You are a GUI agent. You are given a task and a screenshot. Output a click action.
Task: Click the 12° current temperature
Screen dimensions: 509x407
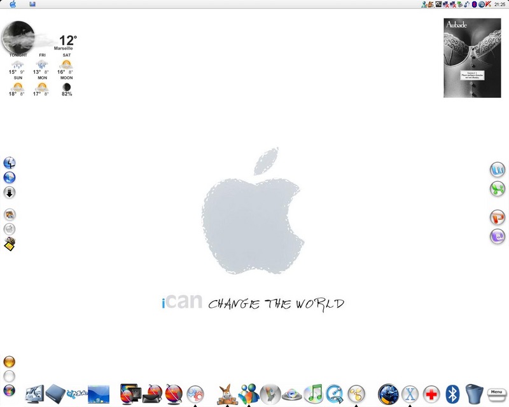point(68,41)
